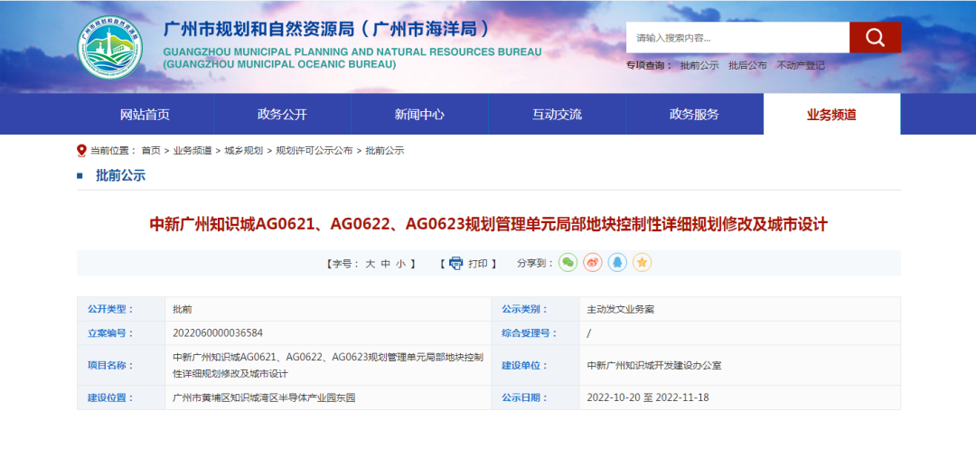Click the 公示日期 label cell
The width and height of the screenshot is (976, 458).
point(535,397)
